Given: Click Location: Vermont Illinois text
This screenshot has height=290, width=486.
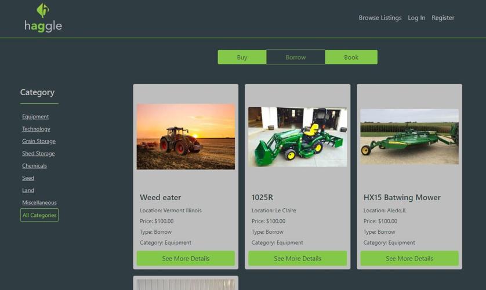Looking at the screenshot, I should (x=171, y=211).
